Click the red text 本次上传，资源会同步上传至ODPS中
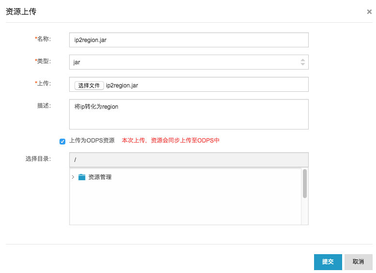The width and height of the screenshot is (376, 273). pyautogui.click(x=170, y=140)
